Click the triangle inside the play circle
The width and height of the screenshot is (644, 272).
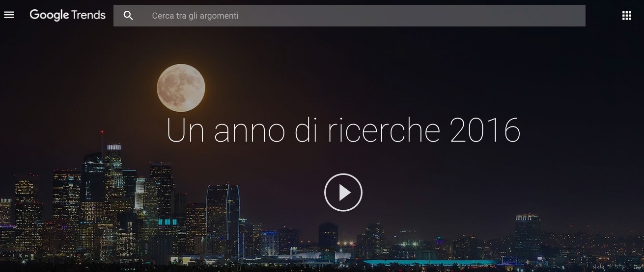click(x=345, y=193)
